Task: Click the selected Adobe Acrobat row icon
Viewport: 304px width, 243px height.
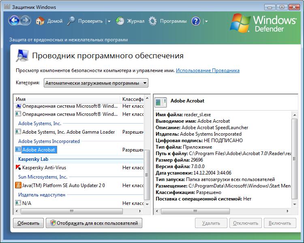Action: tap(18, 149)
